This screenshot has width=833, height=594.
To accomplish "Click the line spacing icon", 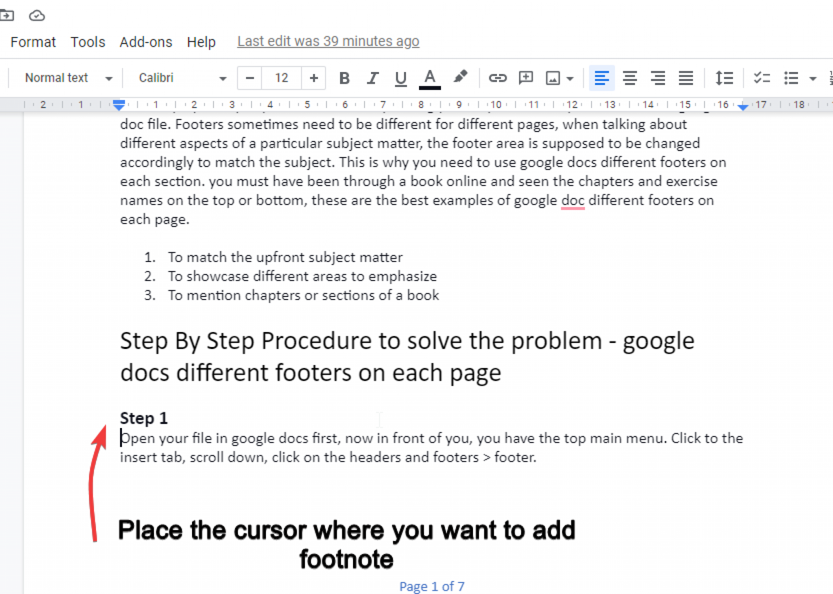I will coord(724,77).
